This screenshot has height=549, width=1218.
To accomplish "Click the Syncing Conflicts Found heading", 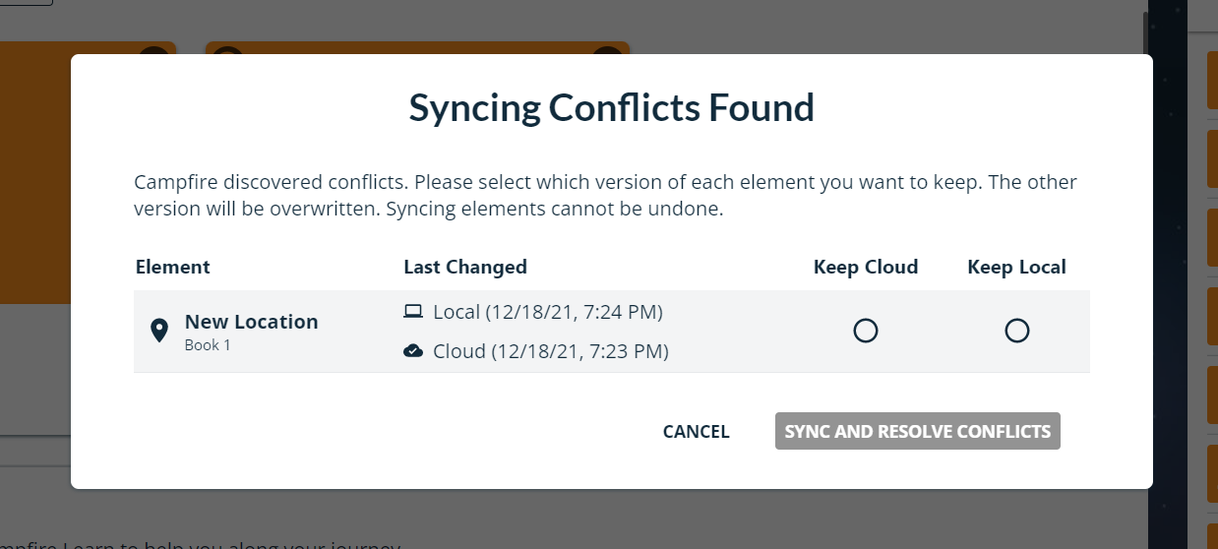I will (x=611, y=107).
